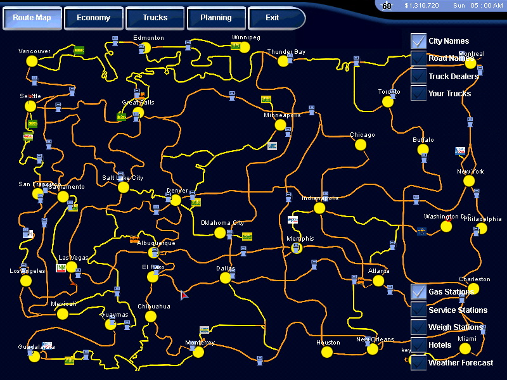The width and height of the screenshot is (507, 380).
Task: Click the Indianapolis city marker
Action: tap(319, 208)
